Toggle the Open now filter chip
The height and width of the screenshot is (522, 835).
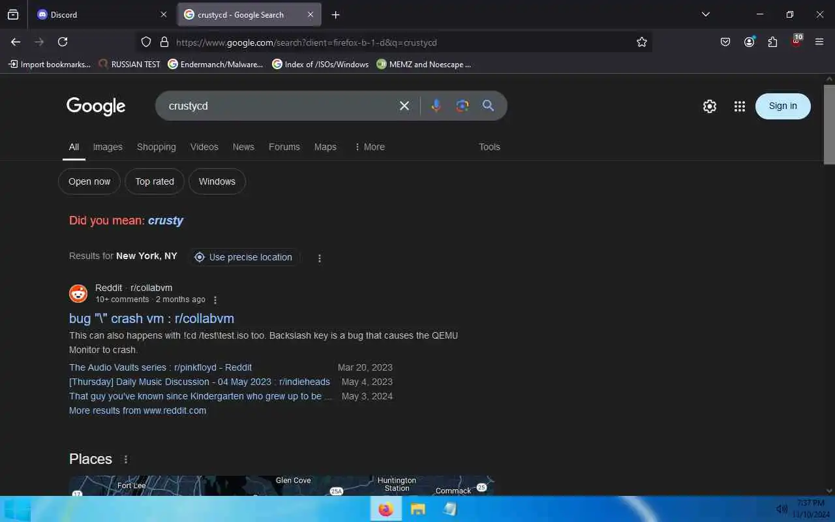89,181
